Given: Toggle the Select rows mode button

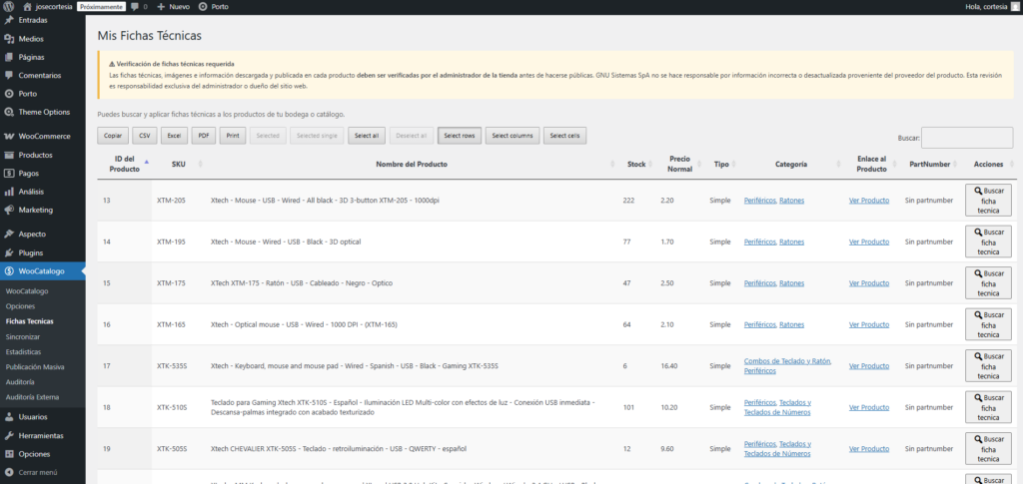Looking at the screenshot, I should [460, 135].
